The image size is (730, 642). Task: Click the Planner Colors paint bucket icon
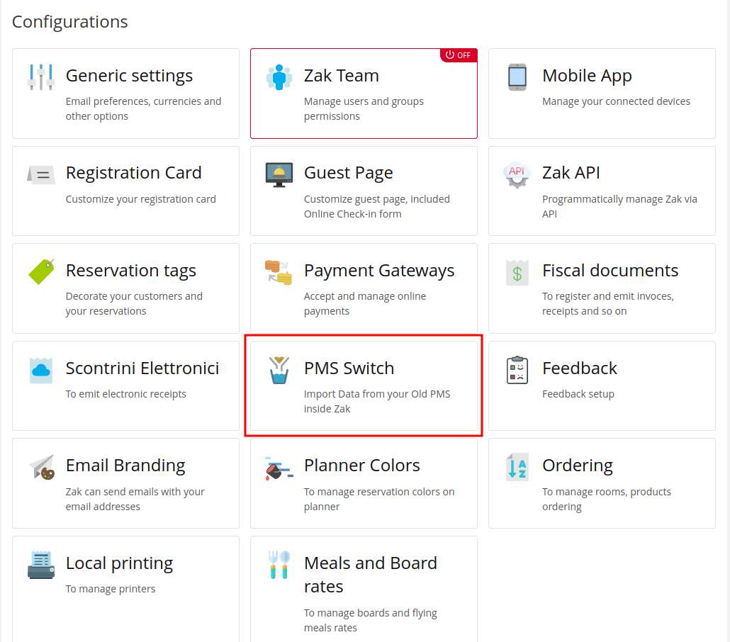(x=279, y=467)
